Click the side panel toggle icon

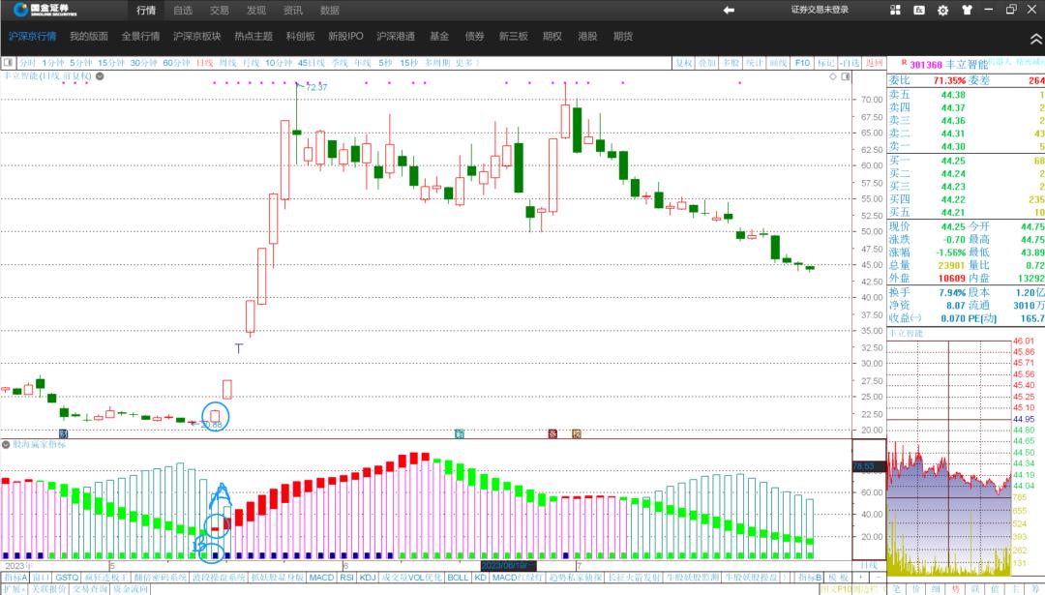845,75
